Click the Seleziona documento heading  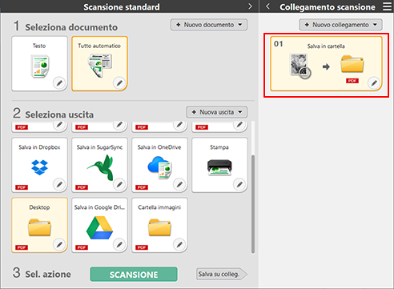[71, 27]
